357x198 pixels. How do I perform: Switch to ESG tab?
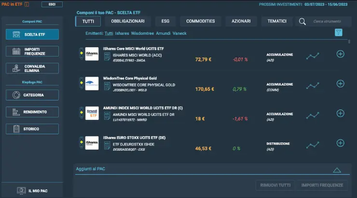[165, 21]
